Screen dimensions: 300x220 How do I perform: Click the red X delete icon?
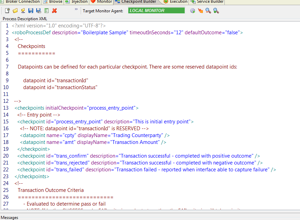54,11
